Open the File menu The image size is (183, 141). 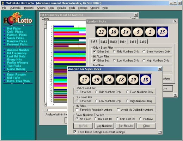(x=4, y=8)
